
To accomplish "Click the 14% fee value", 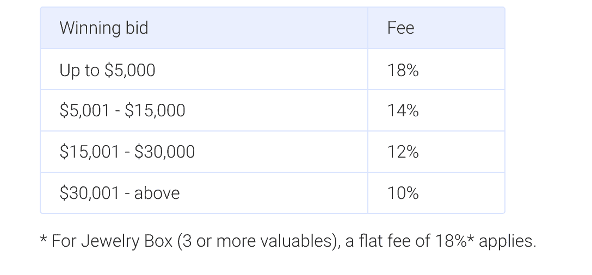I will [x=403, y=110].
